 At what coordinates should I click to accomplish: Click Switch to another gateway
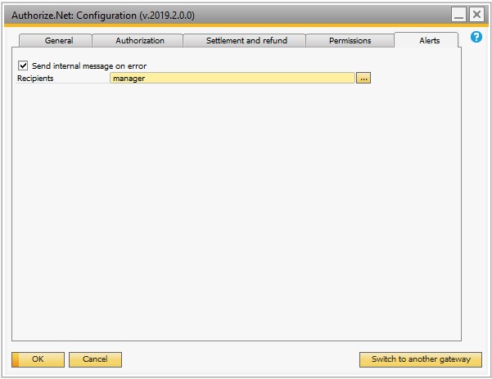tap(421, 359)
